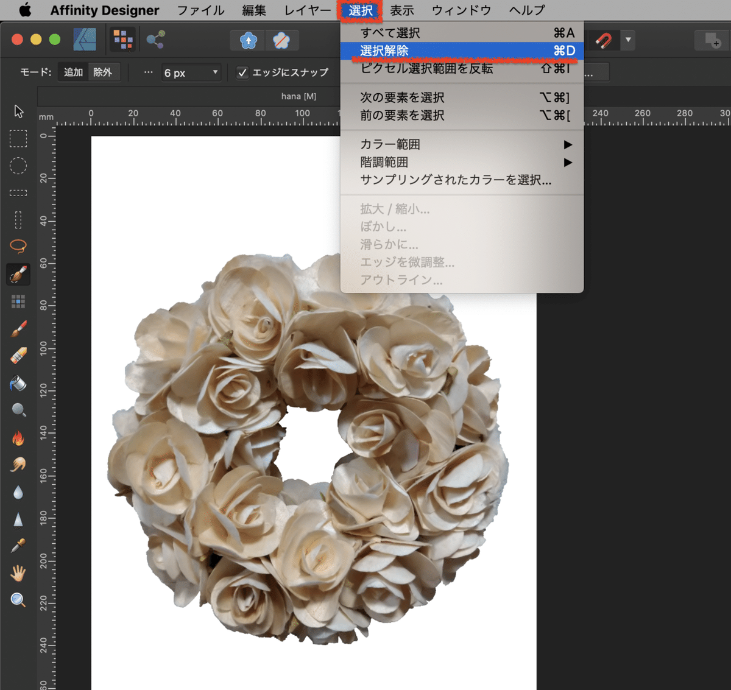
Task: Open the ヘルプ menu
Action: (527, 10)
